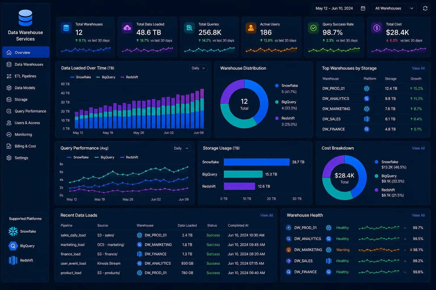Click the platform icon in DW_ANALYTICS storage row
This screenshot has width=436, height=290.
(367, 99)
